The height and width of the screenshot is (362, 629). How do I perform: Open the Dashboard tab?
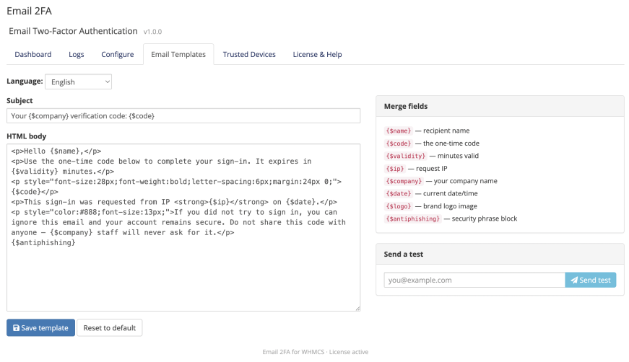click(x=33, y=55)
